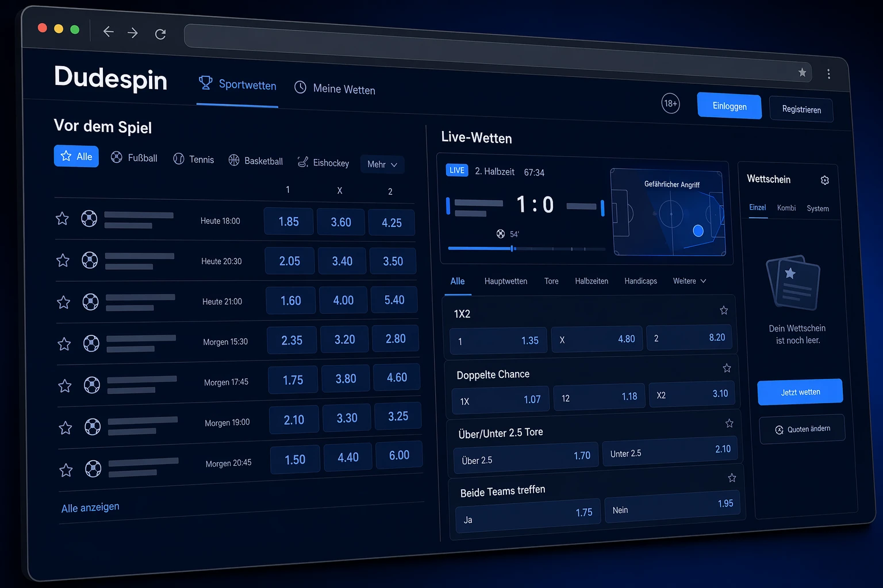Expand the Mehr sports dropdown

pyautogui.click(x=382, y=164)
